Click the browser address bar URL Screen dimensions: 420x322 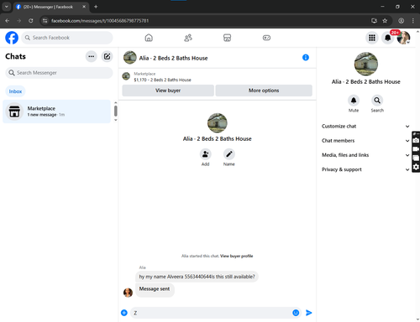100,21
